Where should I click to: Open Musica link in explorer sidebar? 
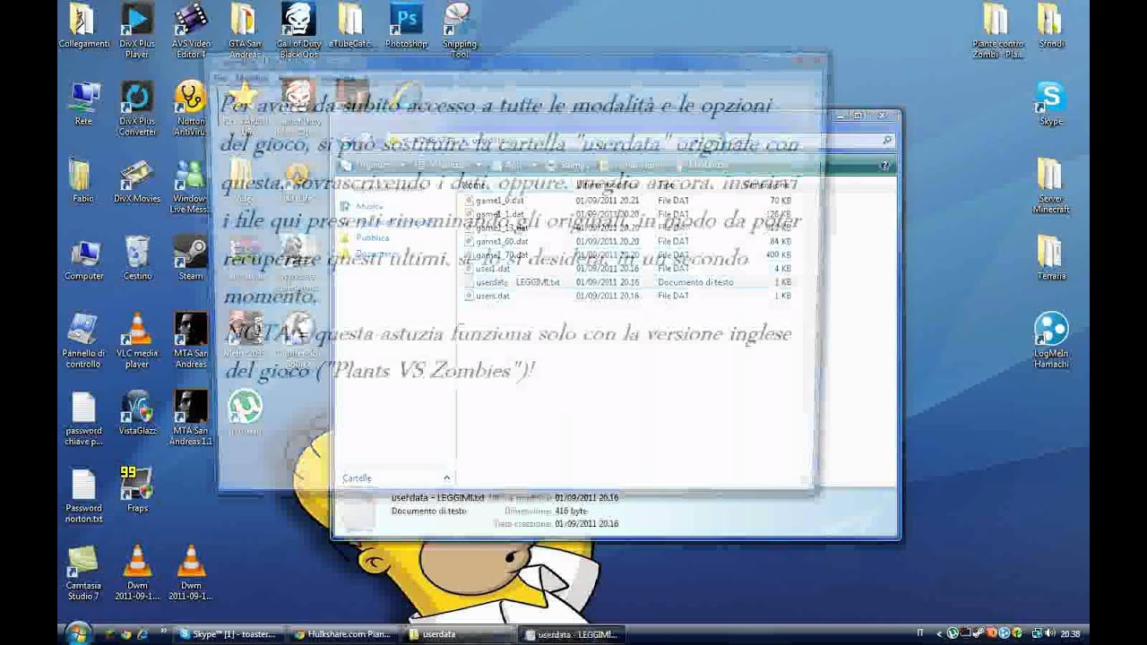pyautogui.click(x=369, y=206)
